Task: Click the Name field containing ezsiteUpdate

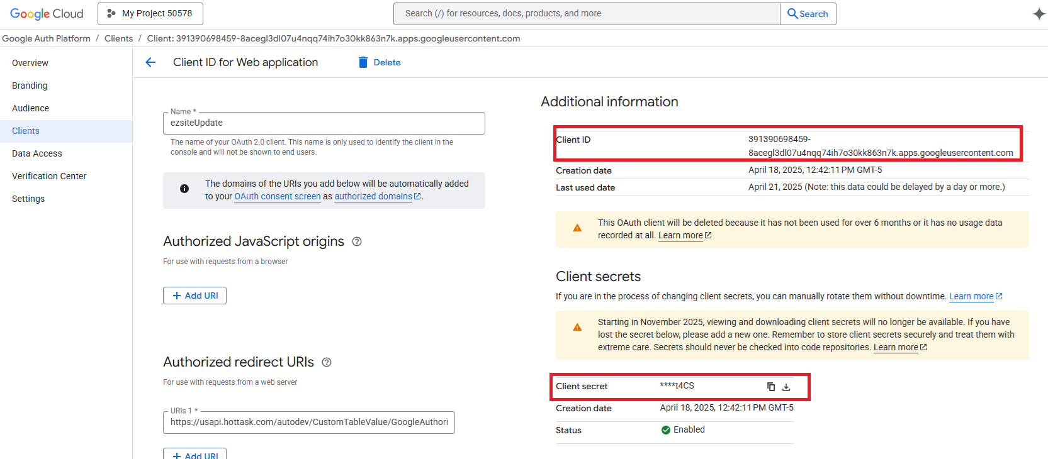Action: coord(324,123)
